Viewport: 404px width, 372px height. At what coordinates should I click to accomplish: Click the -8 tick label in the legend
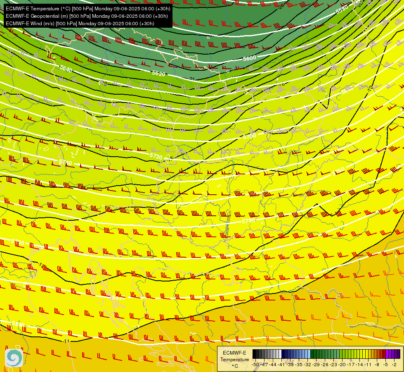[x=378, y=365]
